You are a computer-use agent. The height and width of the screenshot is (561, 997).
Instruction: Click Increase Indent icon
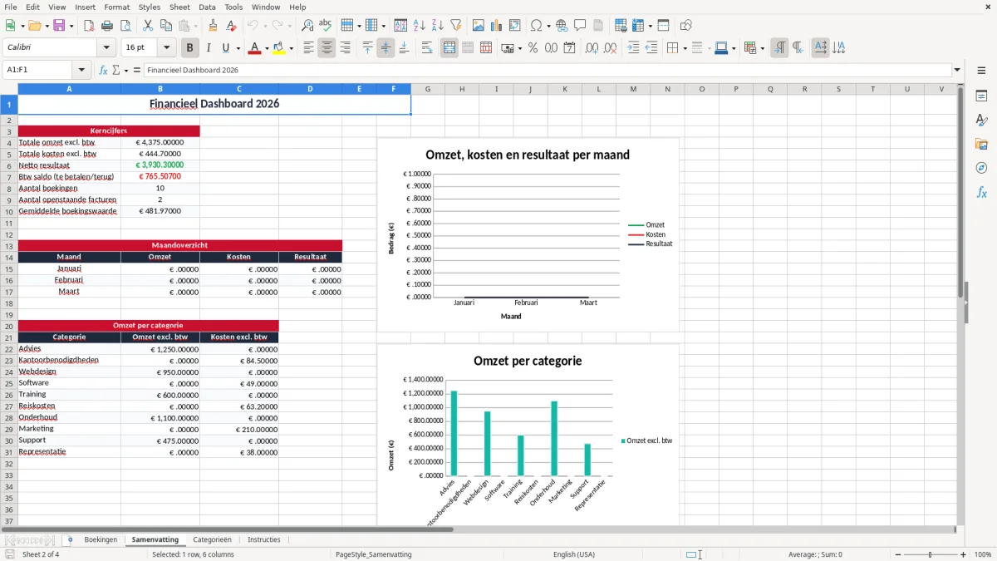click(633, 48)
